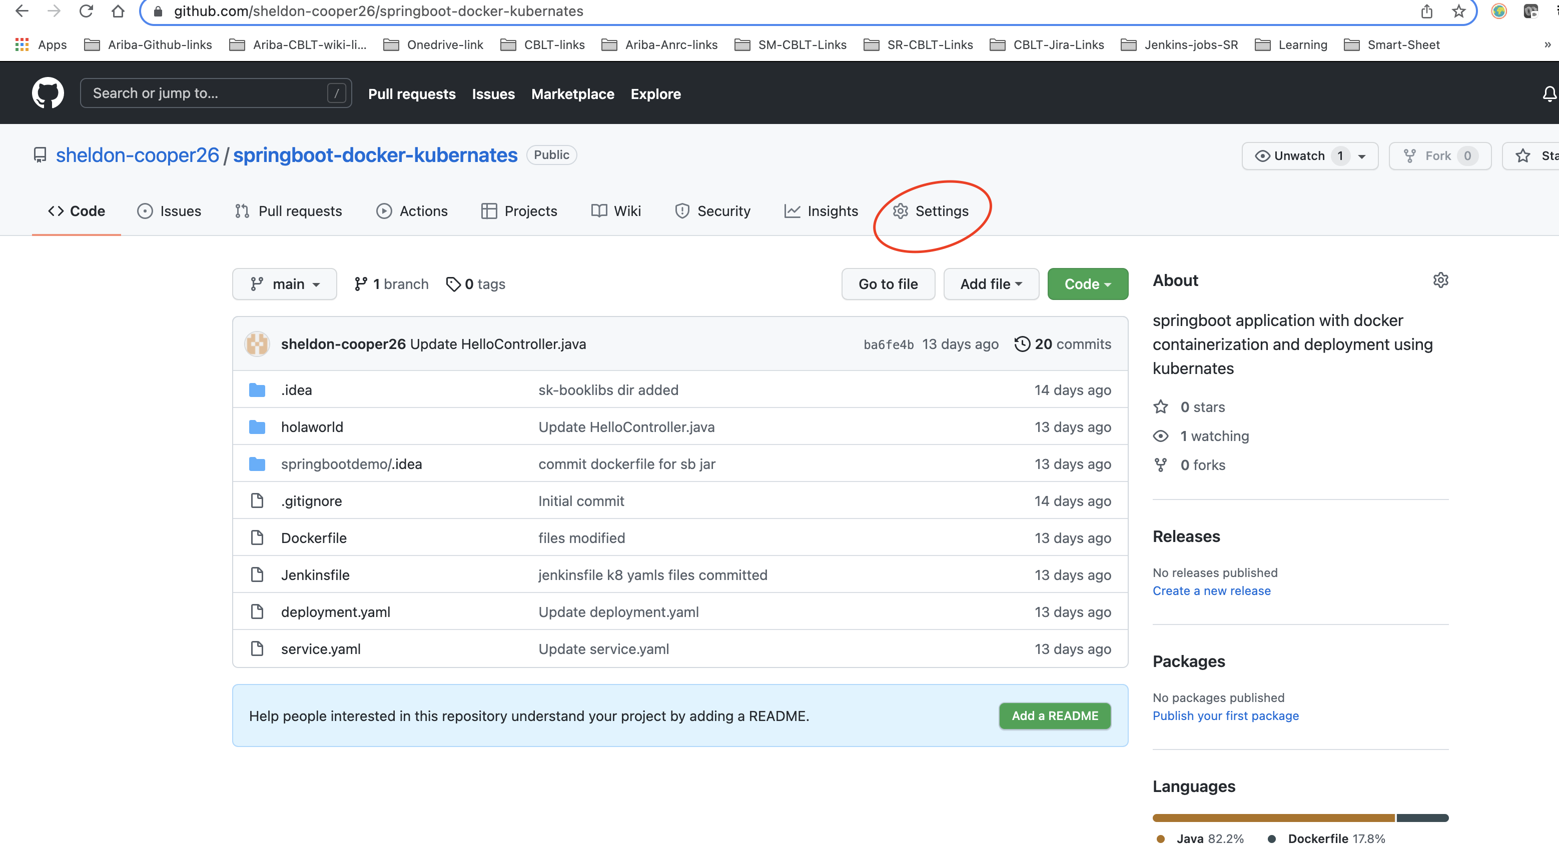Reload the page with refresh icon

point(86,11)
